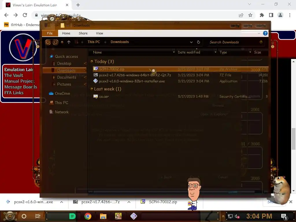Open pcsx2-v1.7.4266 7z download options chevron
The width and height of the screenshot is (296, 222).
[x=129, y=202]
